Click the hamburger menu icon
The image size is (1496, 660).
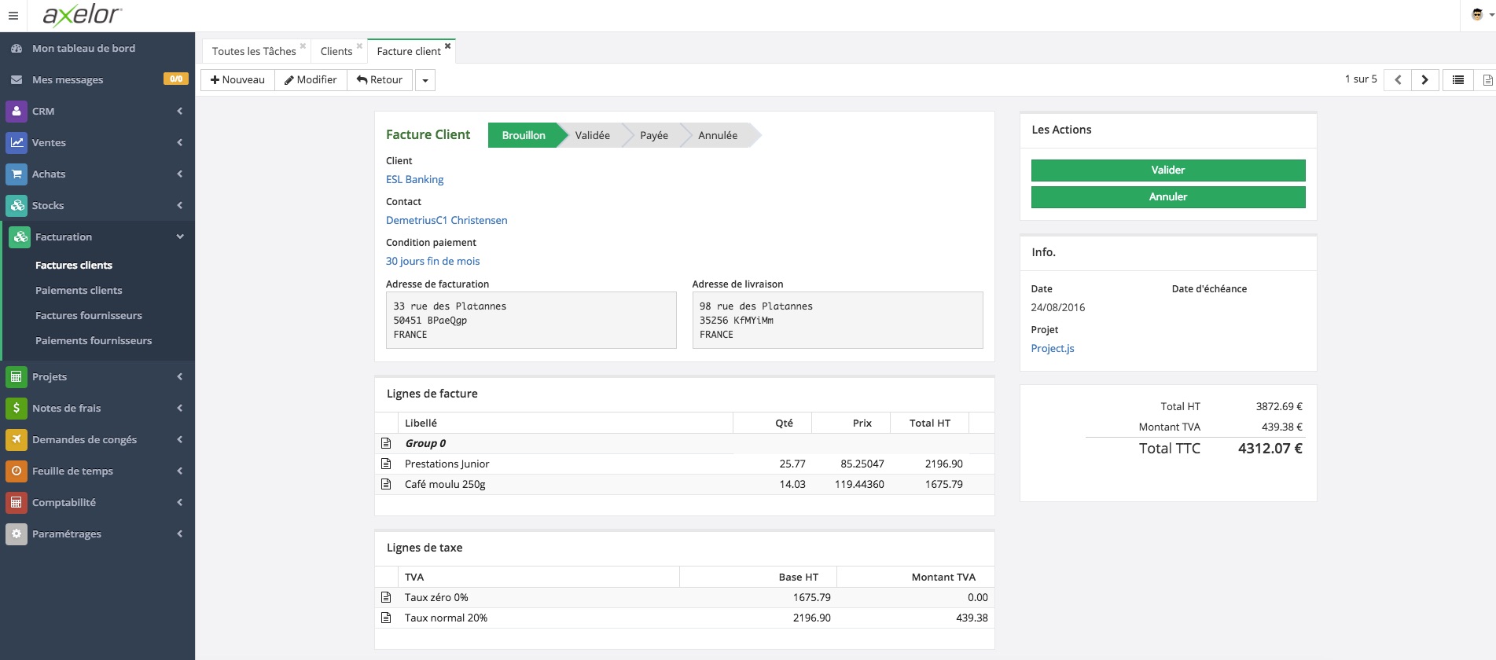[13, 16]
